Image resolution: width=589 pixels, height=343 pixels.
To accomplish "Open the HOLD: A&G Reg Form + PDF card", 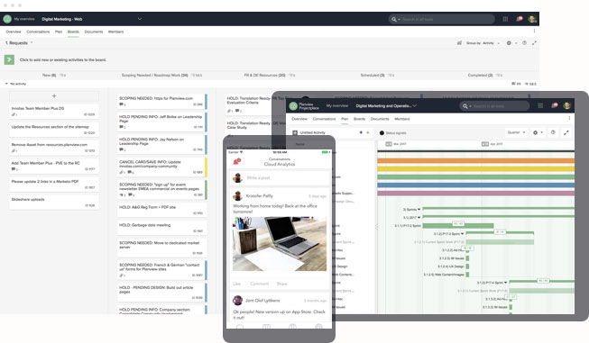I will (x=161, y=210).
